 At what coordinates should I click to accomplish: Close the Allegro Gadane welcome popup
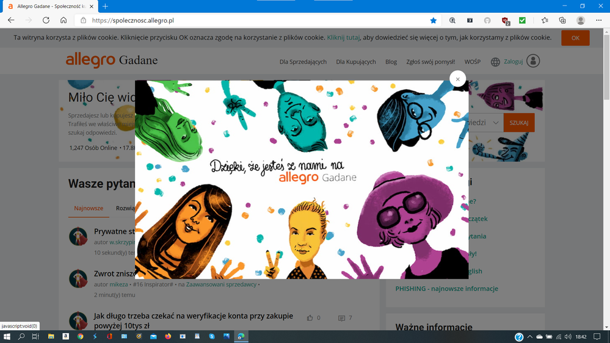(457, 79)
